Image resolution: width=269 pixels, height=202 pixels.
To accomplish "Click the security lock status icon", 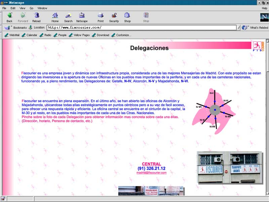I will [x=3, y=199].
